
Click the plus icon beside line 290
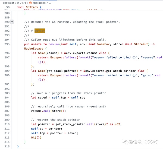point(12,22)
